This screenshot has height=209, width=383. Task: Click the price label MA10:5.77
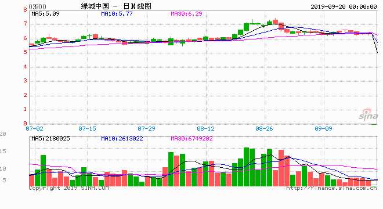tap(117, 14)
